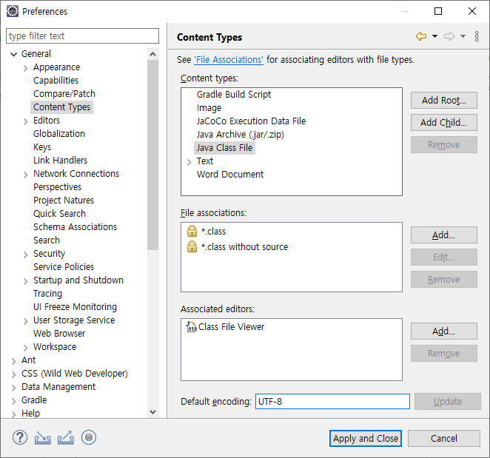Click the Help question mark icon
The height and width of the screenshot is (458, 490).
coord(20,437)
